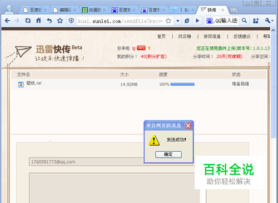Image resolution: width=278 pixels, height=203 pixels.
Task: Switch to the 动画 tab with green icon
Action: point(94,10)
